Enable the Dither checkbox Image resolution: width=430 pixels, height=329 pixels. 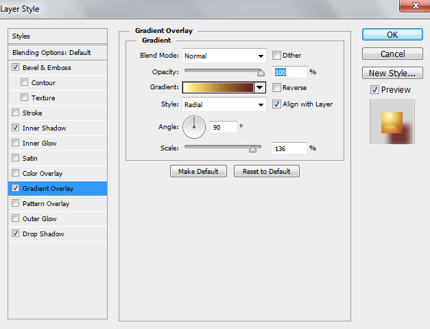pyautogui.click(x=276, y=55)
